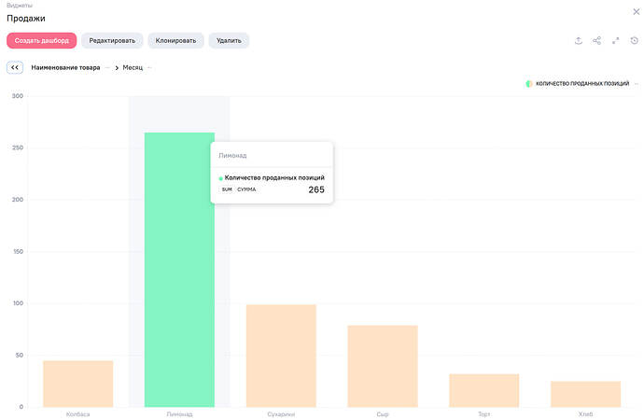Viewport: 644px width, 420px height.
Task: Open the history clock icon
Action: [634, 40]
